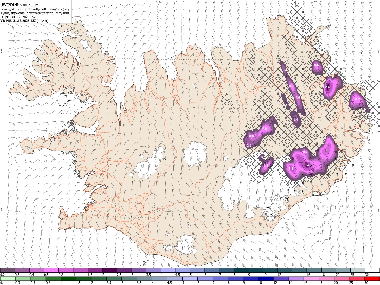Select the navy blue 10–12 rain legend swatch

(x=266, y=278)
